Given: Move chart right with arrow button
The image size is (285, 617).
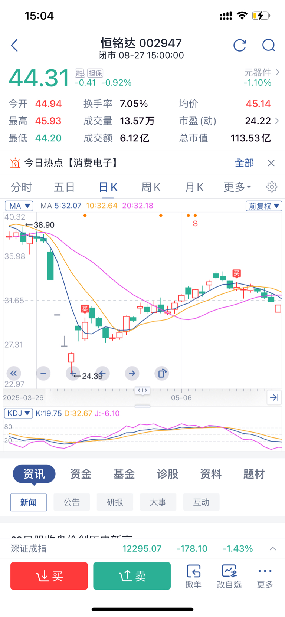Looking at the screenshot, I should point(132,373).
